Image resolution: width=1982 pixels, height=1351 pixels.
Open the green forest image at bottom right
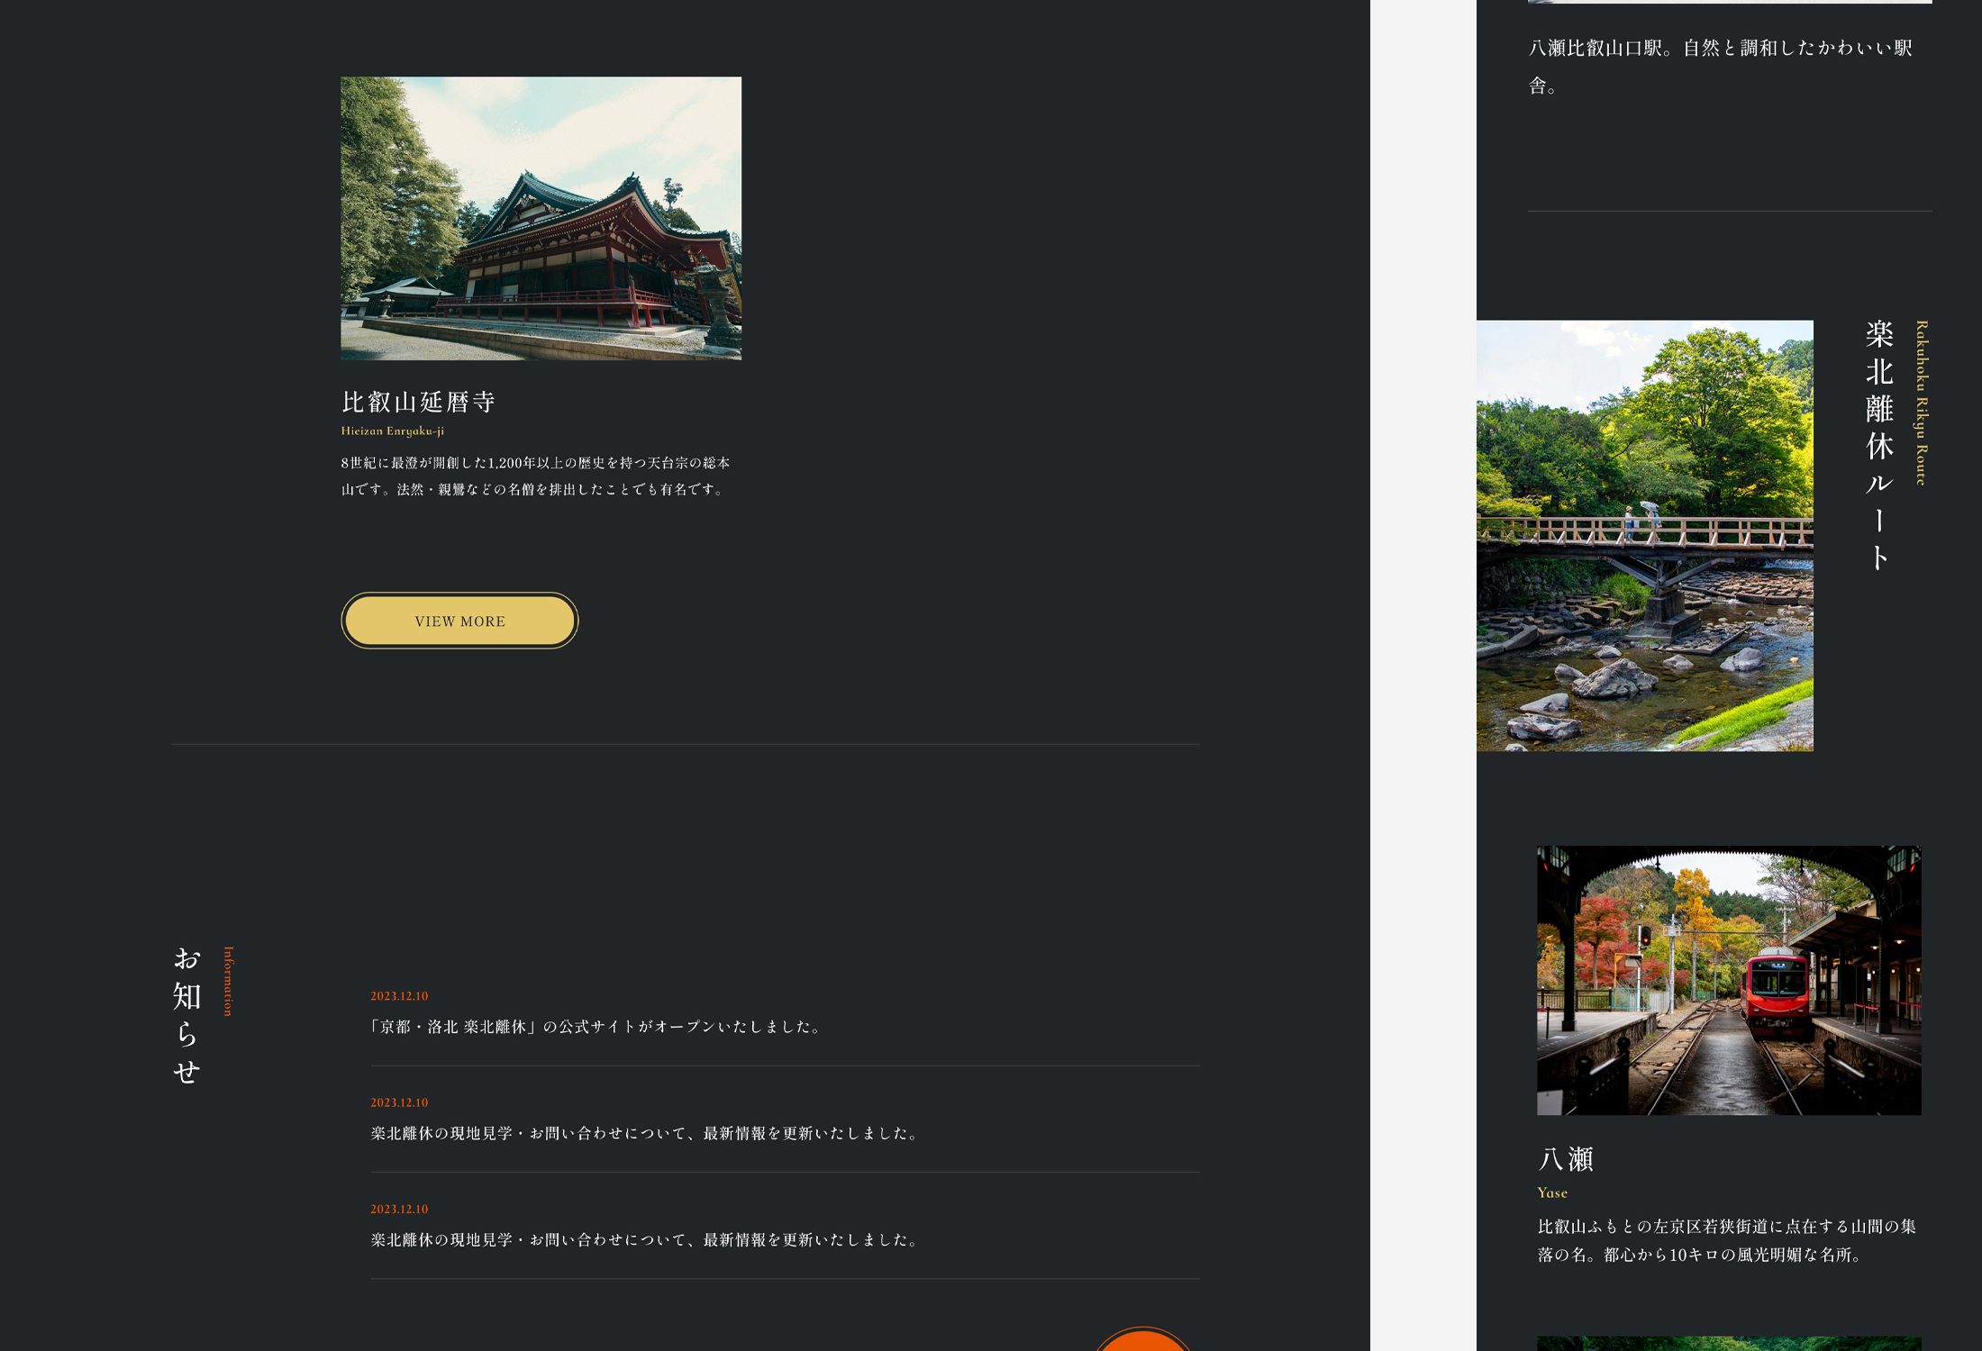pos(1728,1344)
